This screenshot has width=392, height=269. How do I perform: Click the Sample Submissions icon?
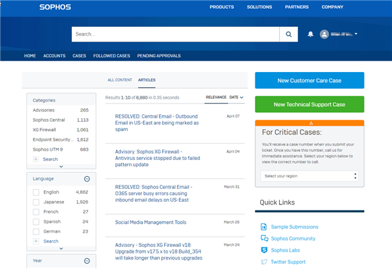[x=264, y=227]
